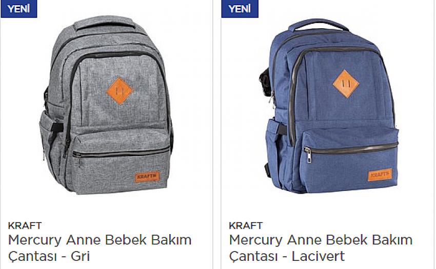Select the KRAFT brand label under the navy backpack

(246, 225)
